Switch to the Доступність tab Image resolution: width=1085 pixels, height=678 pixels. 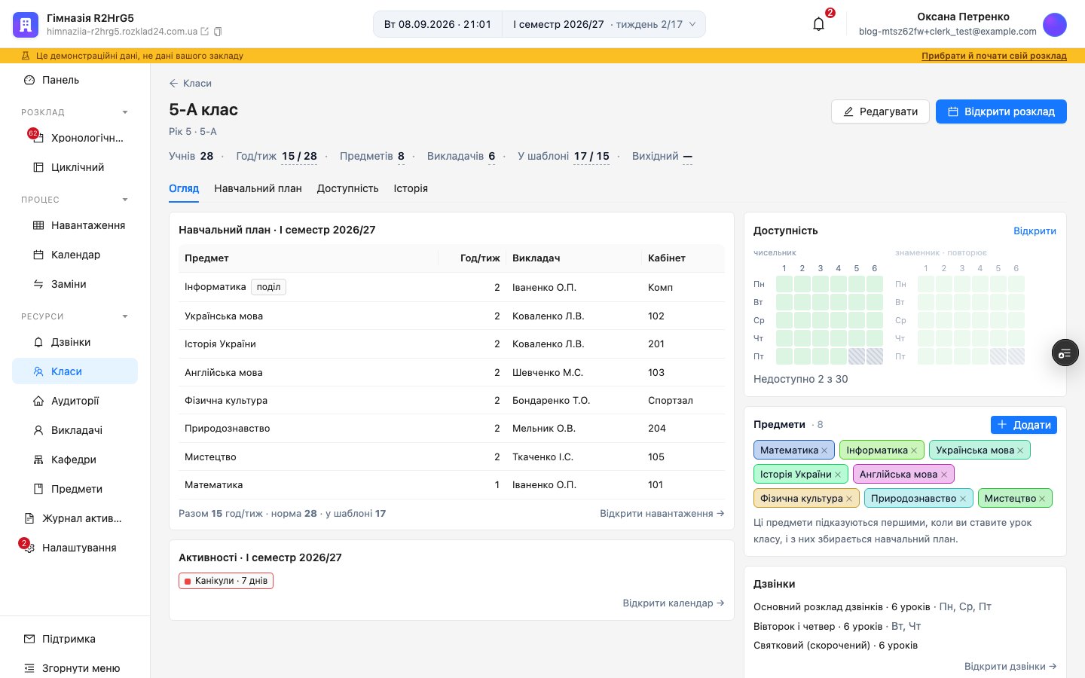coord(347,188)
